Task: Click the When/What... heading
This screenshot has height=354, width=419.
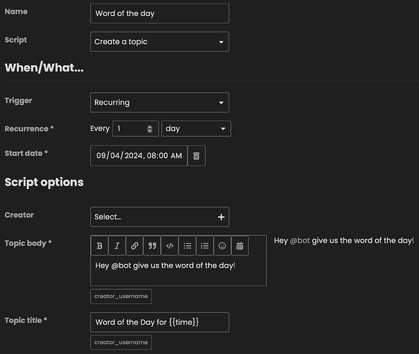Action: (x=44, y=68)
